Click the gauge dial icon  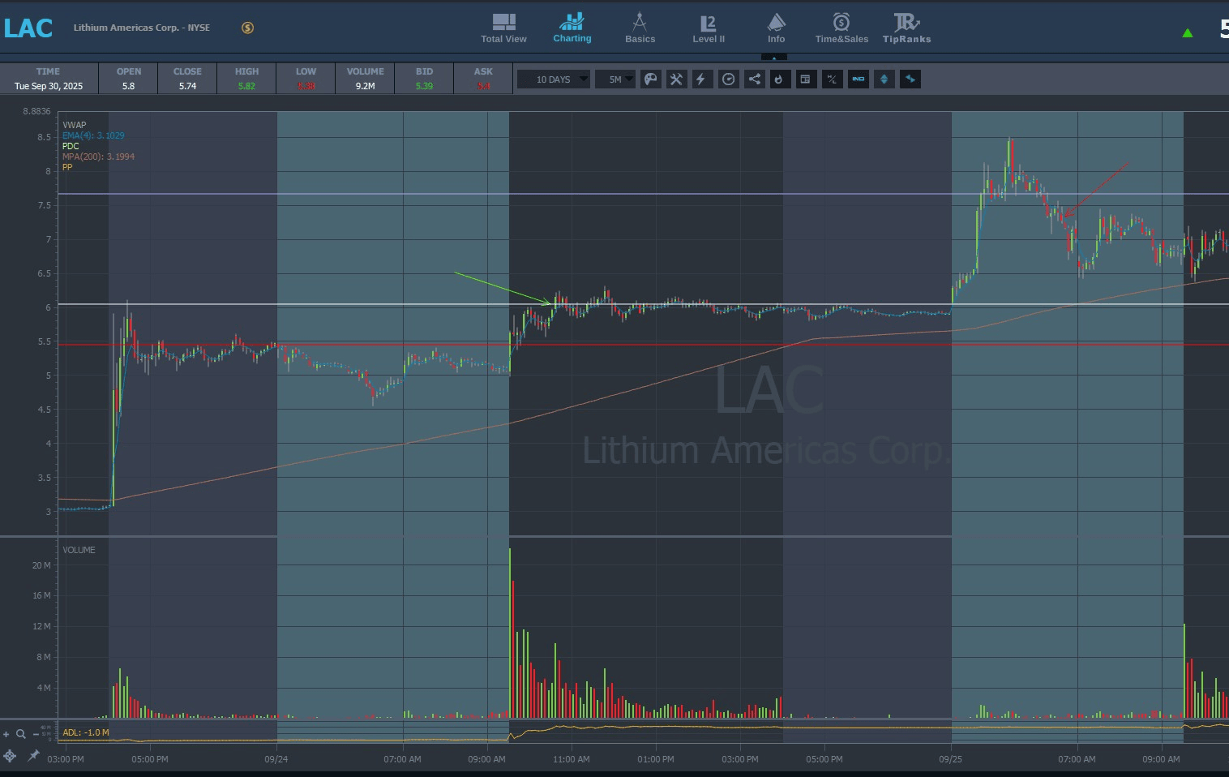(729, 79)
